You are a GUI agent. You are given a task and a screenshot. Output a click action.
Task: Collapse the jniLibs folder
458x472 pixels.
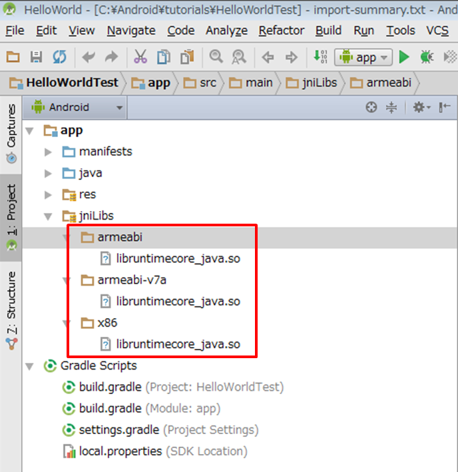point(48,216)
